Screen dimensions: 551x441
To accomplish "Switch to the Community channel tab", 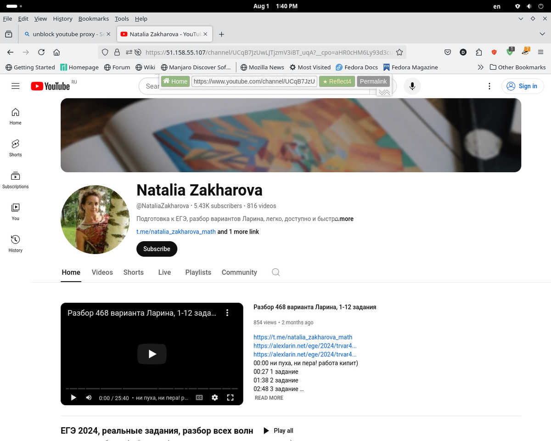I will click(239, 272).
